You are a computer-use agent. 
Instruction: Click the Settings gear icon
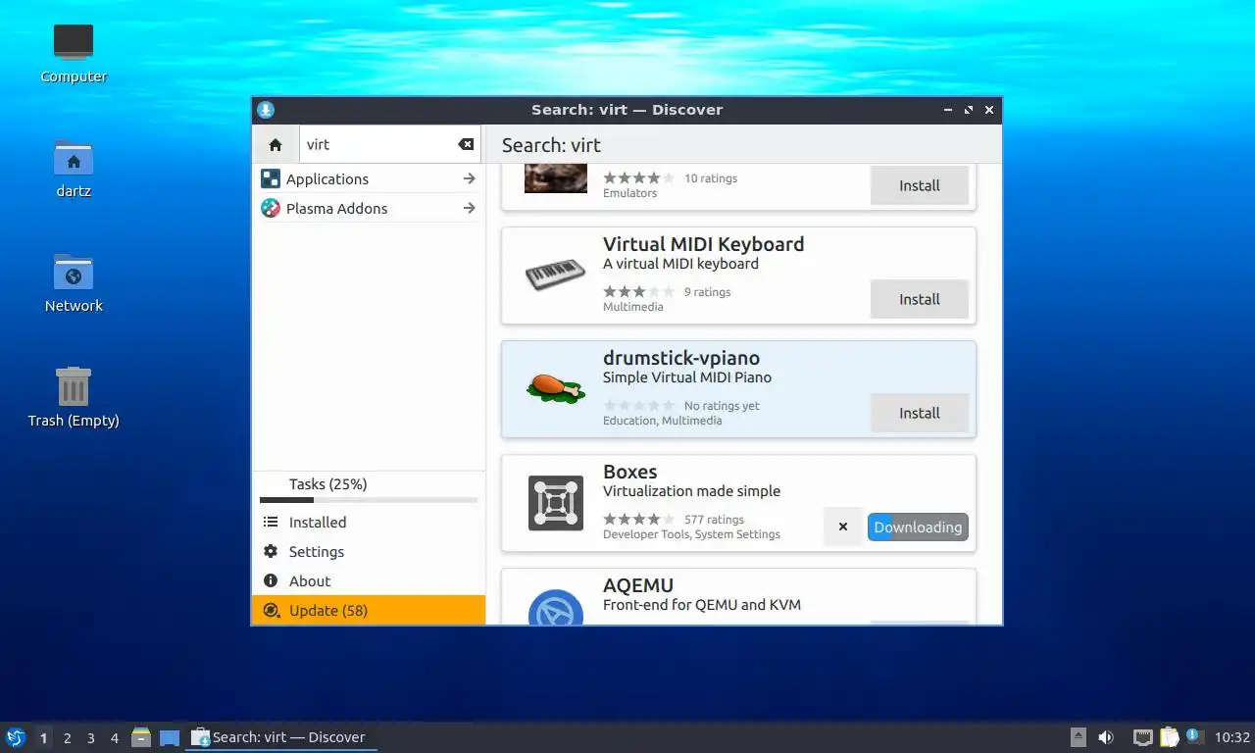[x=271, y=552]
